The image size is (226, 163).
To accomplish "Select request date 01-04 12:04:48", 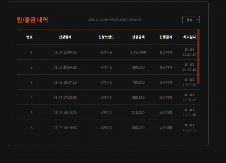I will pyautogui.click(x=65, y=52).
